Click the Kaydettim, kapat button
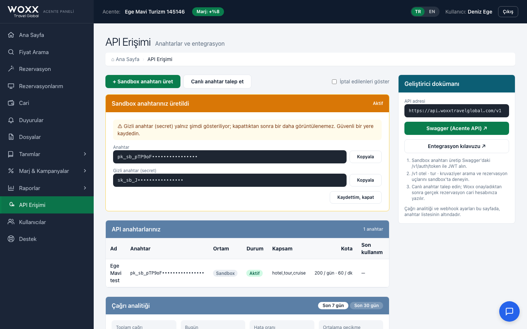The image size is (527, 329). tap(356, 197)
